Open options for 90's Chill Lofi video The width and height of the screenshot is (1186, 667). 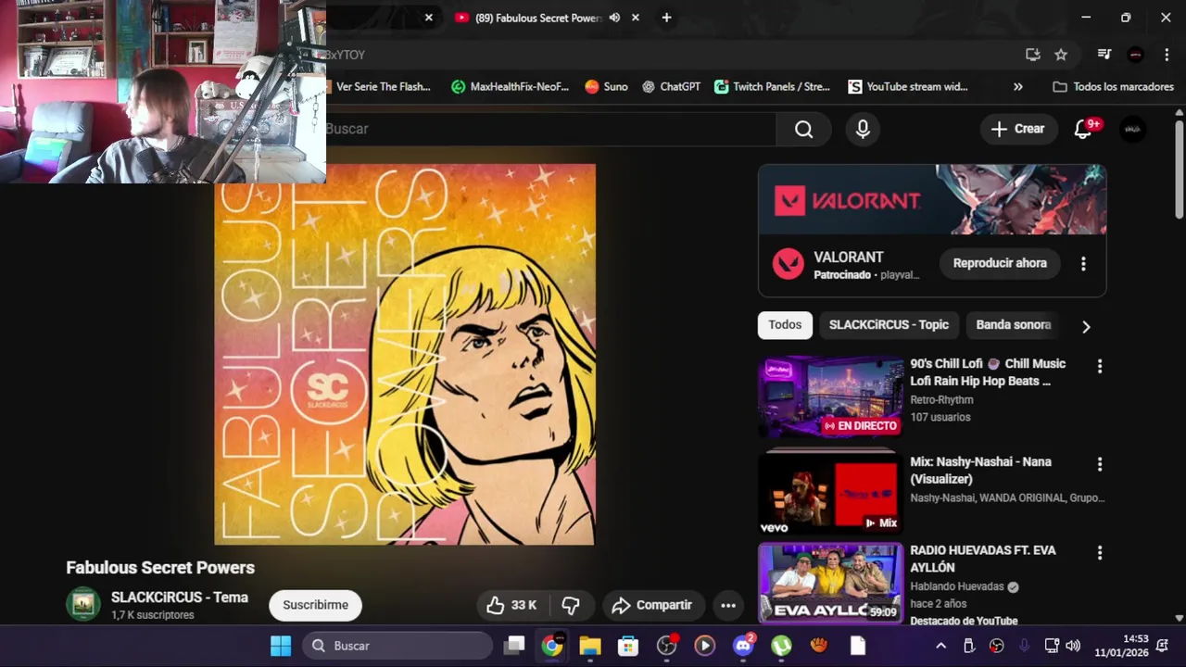tap(1100, 367)
